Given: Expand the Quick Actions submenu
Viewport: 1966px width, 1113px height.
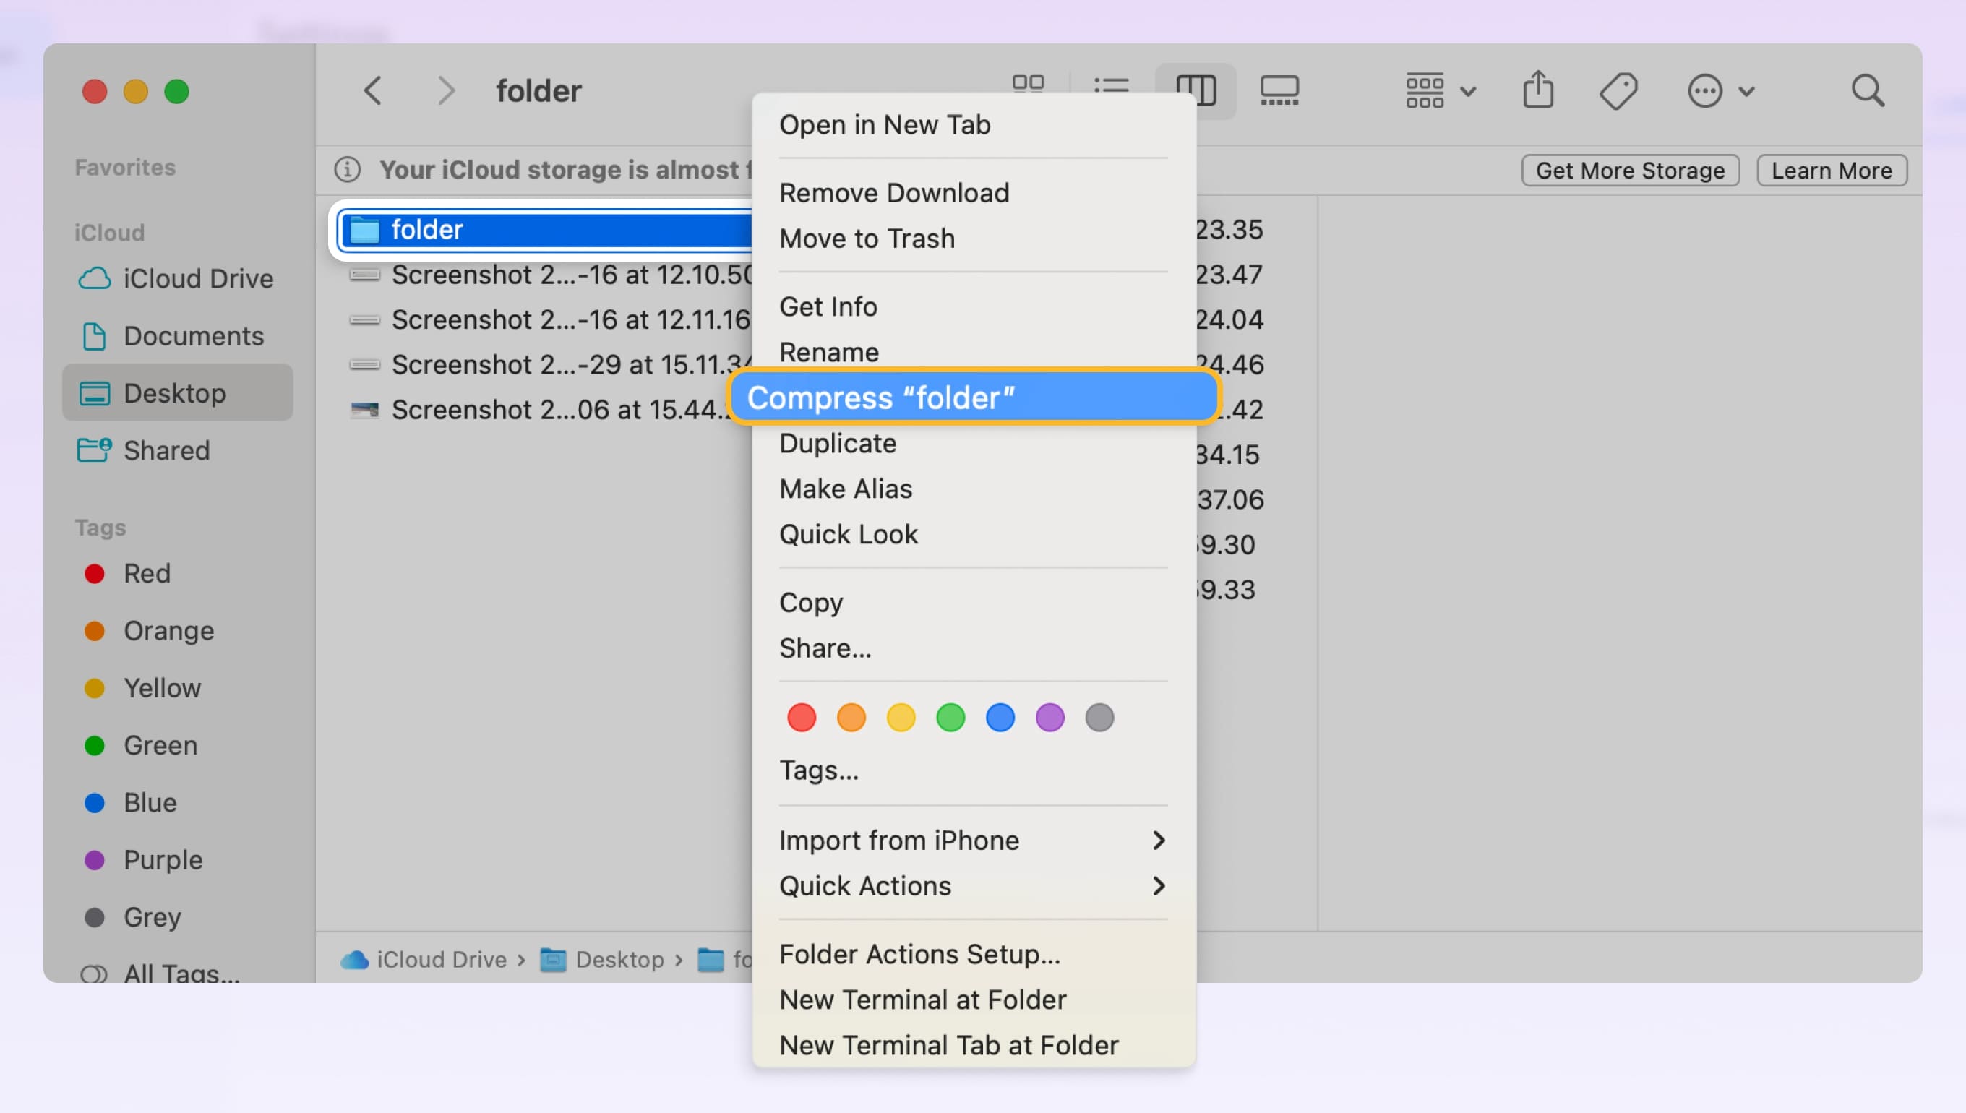Looking at the screenshot, I should pos(867,886).
